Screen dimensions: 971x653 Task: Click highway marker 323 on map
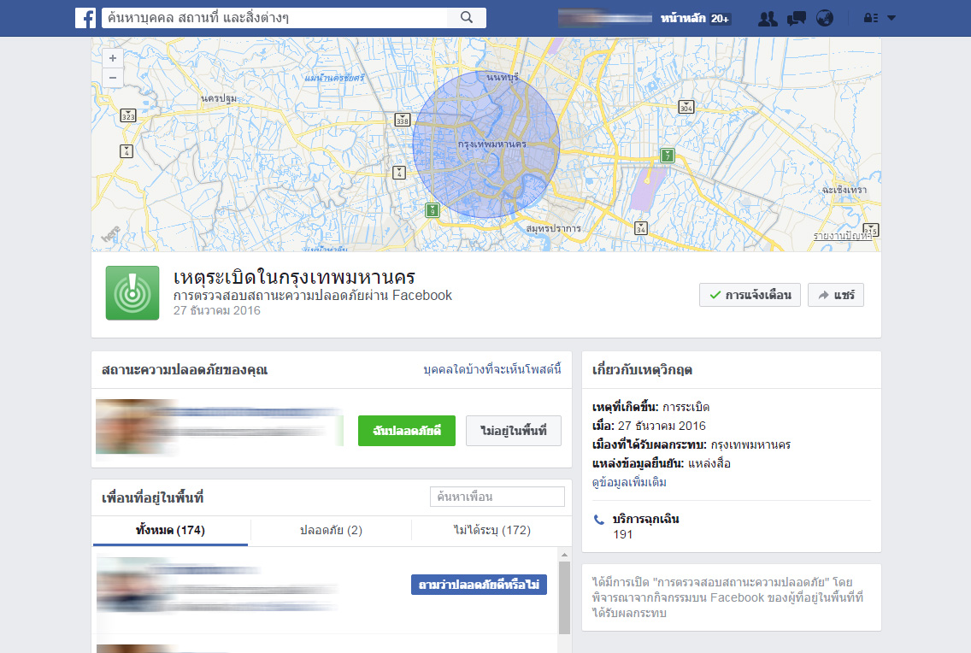pyautogui.click(x=128, y=115)
